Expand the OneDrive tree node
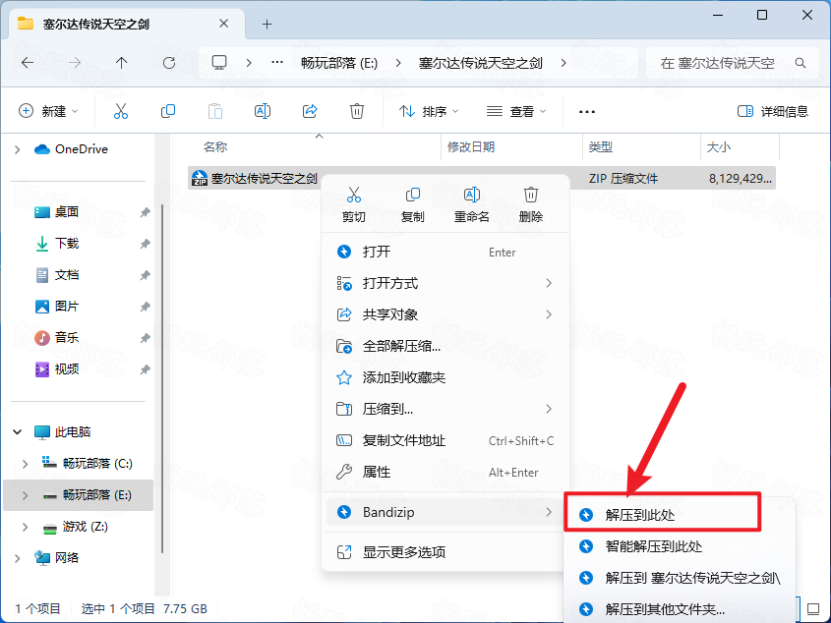831x623 pixels. [17, 150]
